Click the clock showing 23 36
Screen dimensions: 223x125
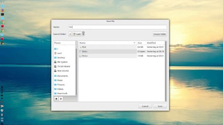tap(2, 119)
